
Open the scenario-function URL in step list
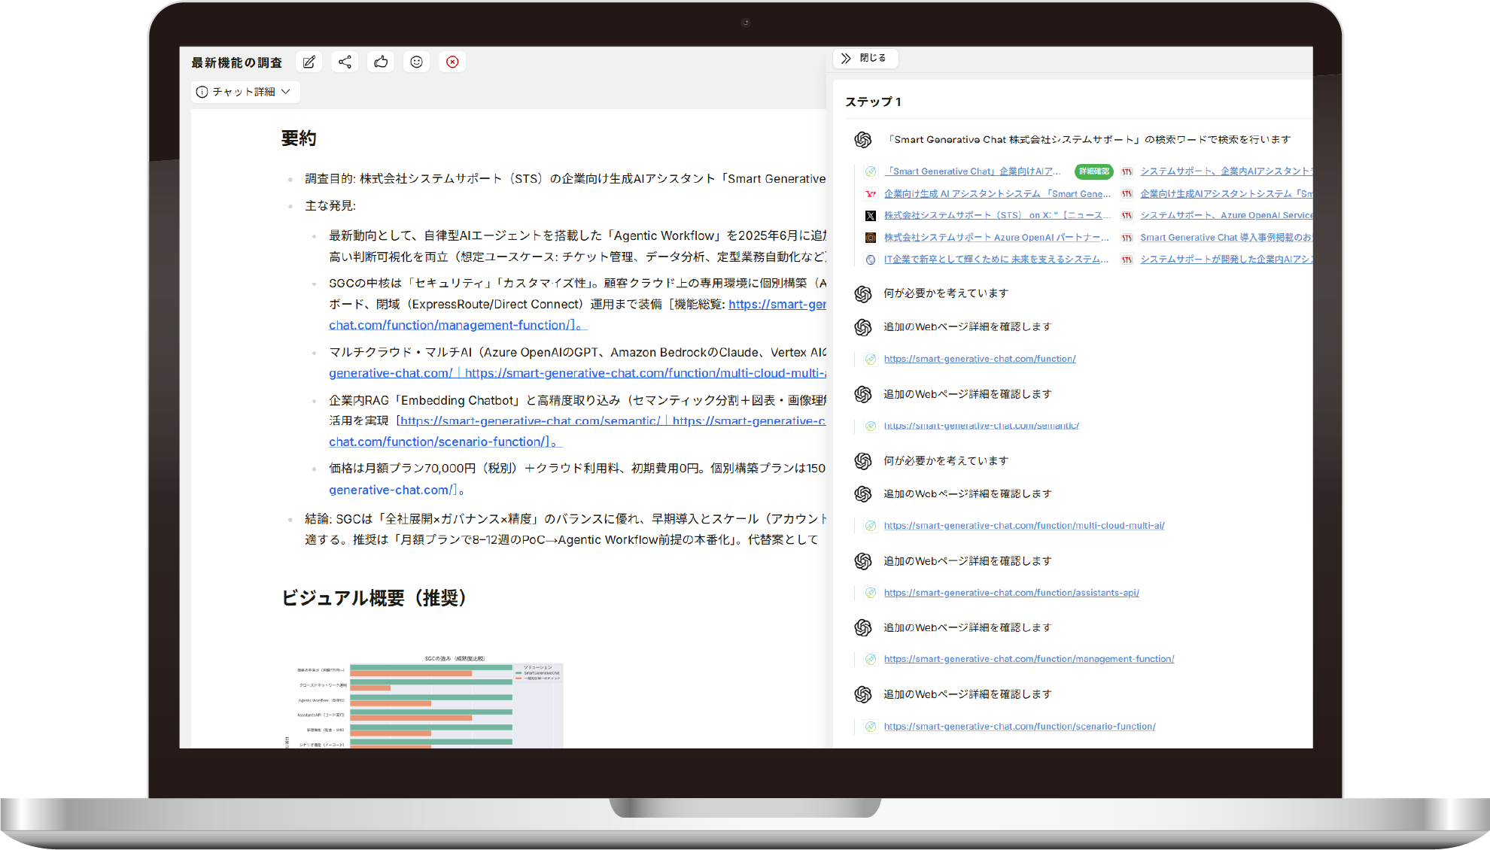point(1019,727)
